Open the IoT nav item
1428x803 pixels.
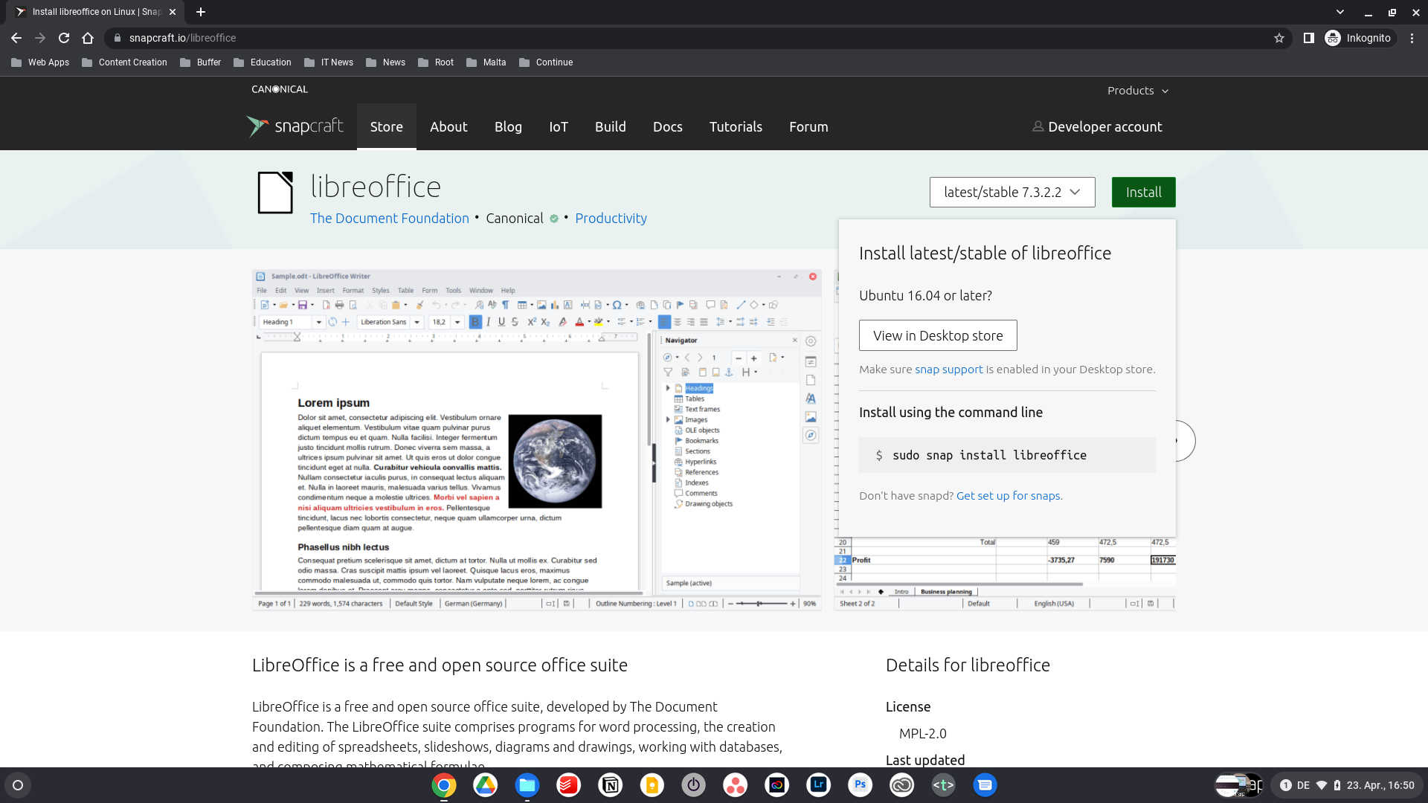559,127
